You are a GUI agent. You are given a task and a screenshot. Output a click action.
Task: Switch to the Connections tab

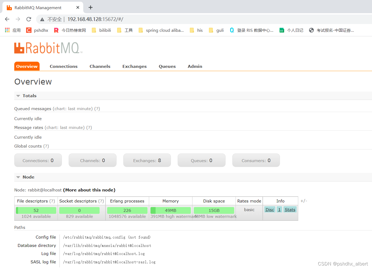click(64, 66)
